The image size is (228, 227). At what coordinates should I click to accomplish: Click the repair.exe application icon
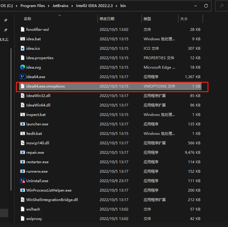coord(23,152)
